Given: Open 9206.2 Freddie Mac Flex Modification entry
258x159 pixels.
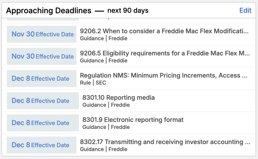Looking at the screenshot, I should (x=164, y=31).
